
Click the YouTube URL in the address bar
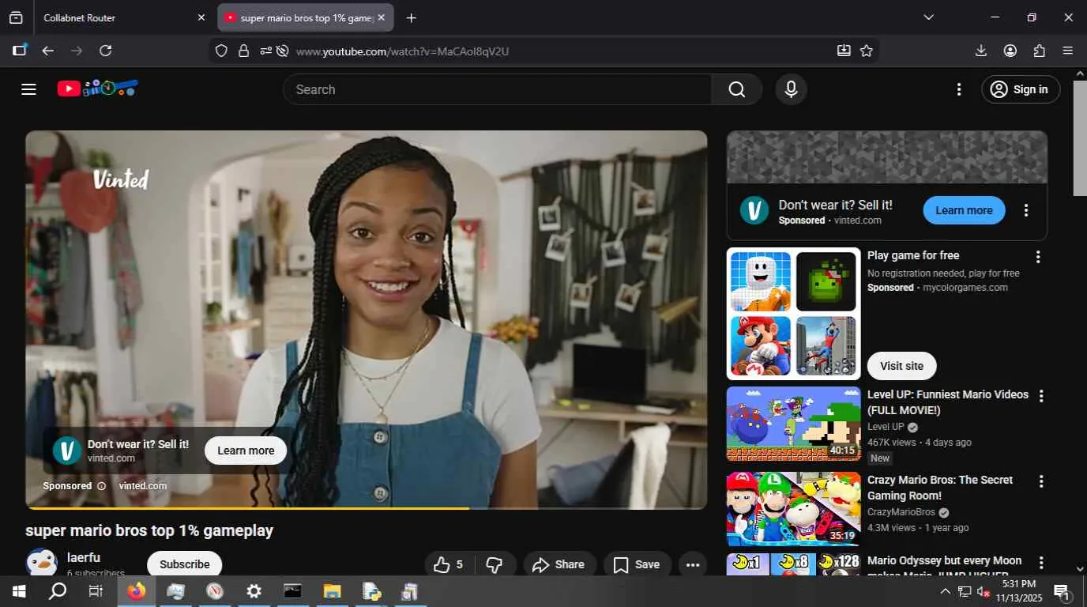pyautogui.click(x=402, y=51)
